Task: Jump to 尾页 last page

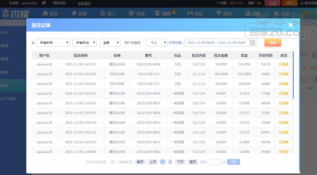Action: (x=193, y=162)
